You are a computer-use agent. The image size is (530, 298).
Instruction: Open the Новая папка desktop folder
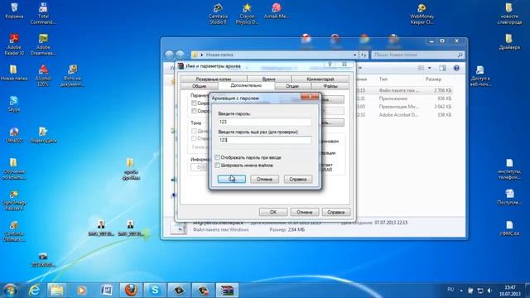coord(13,73)
